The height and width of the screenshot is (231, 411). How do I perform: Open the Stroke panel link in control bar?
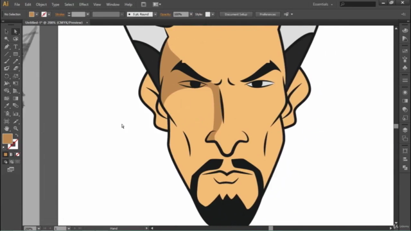[60, 14]
